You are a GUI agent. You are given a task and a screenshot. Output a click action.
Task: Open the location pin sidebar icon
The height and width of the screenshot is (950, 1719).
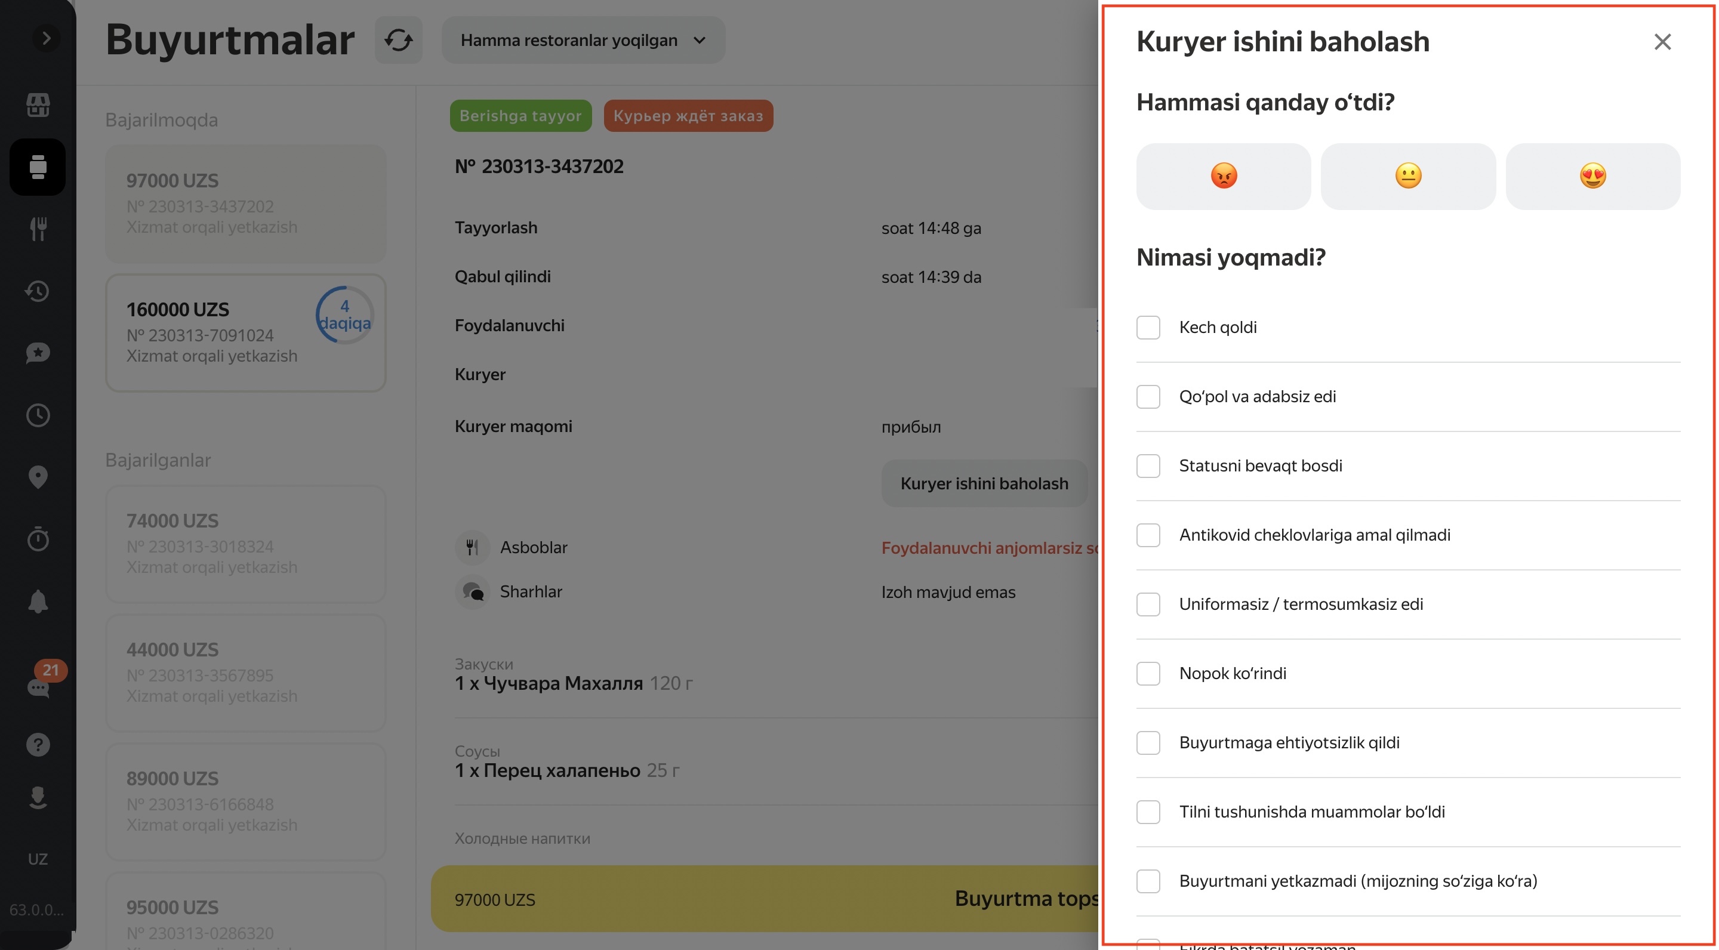coord(38,477)
